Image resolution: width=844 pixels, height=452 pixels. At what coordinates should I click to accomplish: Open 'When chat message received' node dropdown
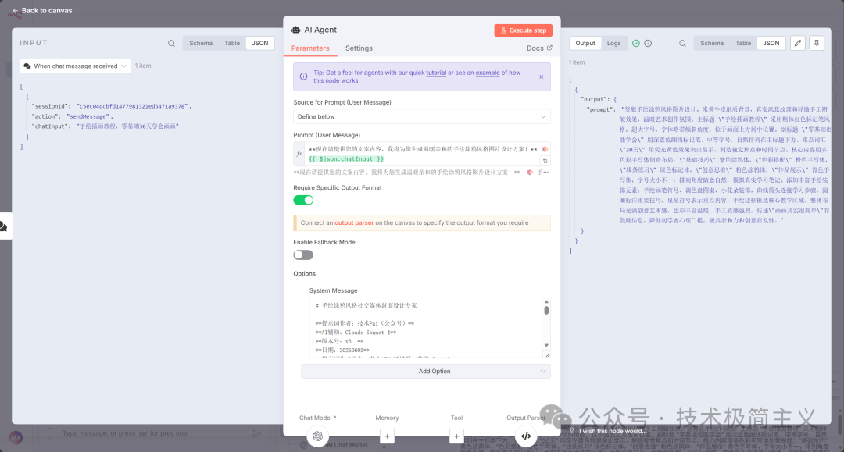tap(75, 66)
